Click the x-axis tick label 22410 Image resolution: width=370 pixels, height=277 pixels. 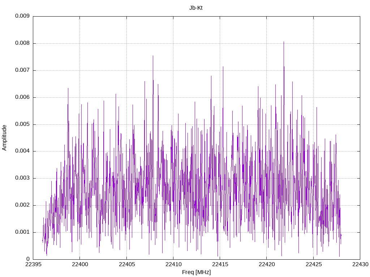tap(173, 264)
